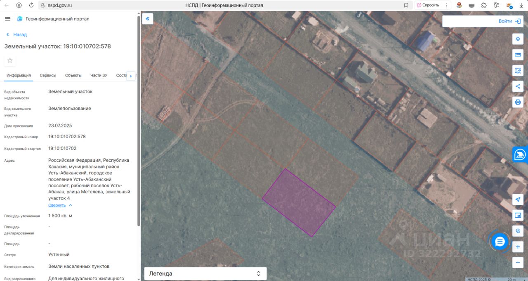Print the current map
This screenshot has height=281, width=528.
click(x=518, y=102)
